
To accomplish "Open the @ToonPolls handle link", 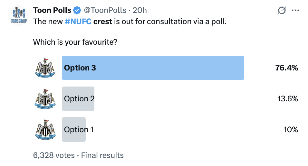I will click(x=105, y=10).
